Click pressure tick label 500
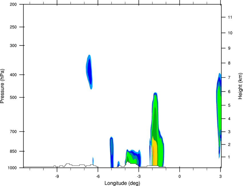This screenshot has height=186, width=243. 13,97
